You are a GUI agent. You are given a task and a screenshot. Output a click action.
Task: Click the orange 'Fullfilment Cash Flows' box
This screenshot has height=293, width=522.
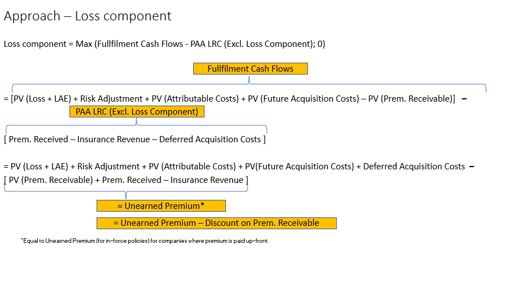250,68
